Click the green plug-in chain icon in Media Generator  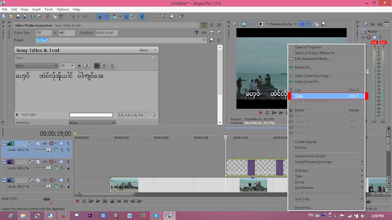204,32
